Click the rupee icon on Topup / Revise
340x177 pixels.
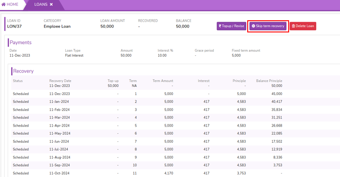coord(220,26)
